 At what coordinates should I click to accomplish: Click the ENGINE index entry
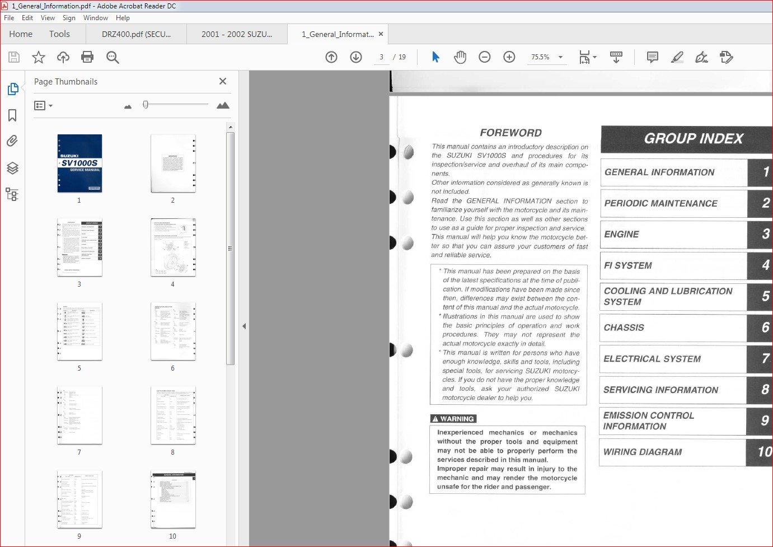pyautogui.click(x=686, y=235)
